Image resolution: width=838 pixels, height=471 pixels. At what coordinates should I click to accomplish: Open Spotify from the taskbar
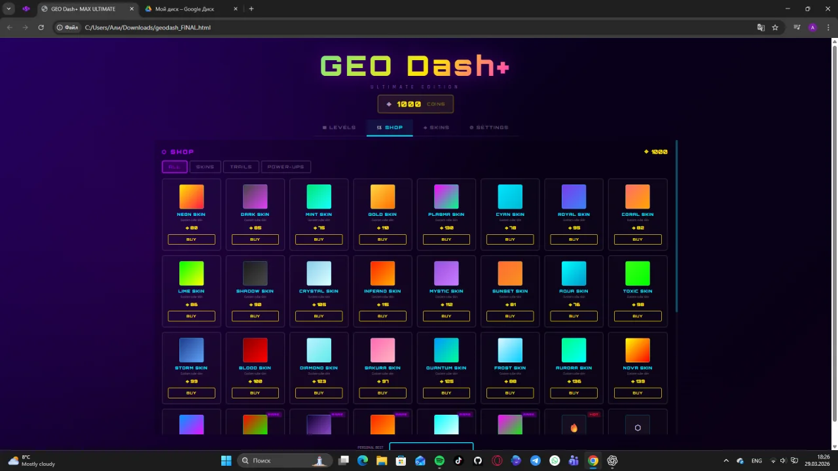tap(439, 461)
